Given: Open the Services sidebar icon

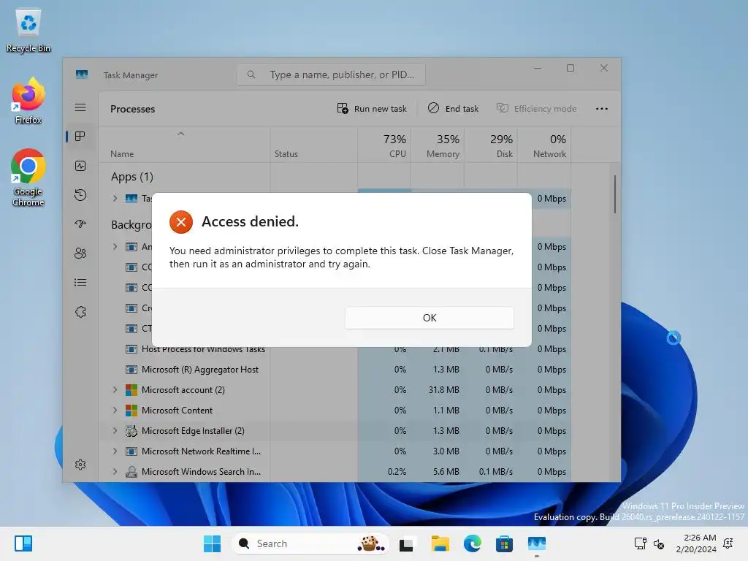Looking at the screenshot, I should [80, 311].
